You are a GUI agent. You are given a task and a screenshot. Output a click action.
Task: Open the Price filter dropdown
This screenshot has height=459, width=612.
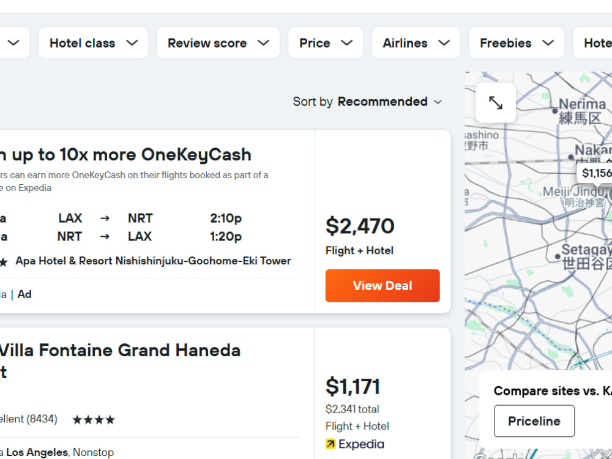tap(326, 43)
